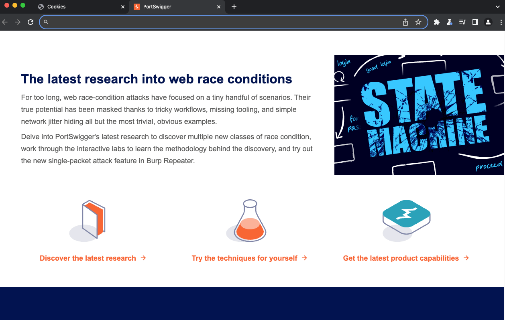Screen dimensions: 505x320
Task: Open the Try the techniques for yourself link
Action: [x=249, y=258]
